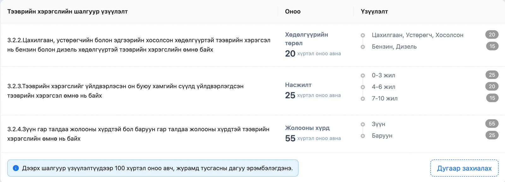Expand the Насжилт score section
Image resolution: width=505 pixels, height=182 pixels.
pos(298,85)
